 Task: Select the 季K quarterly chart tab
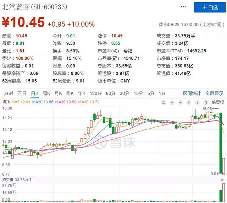pyautogui.click(x=70, y=93)
